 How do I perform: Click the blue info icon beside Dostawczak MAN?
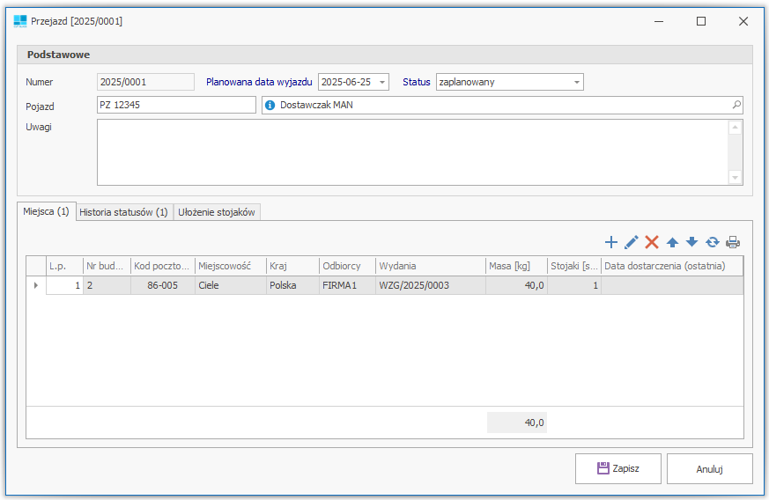click(270, 106)
